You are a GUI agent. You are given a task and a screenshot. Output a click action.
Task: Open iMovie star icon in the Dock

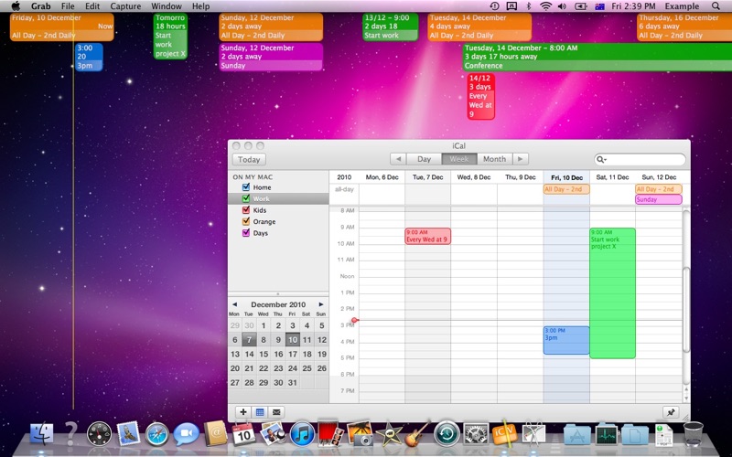pos(388,434)
